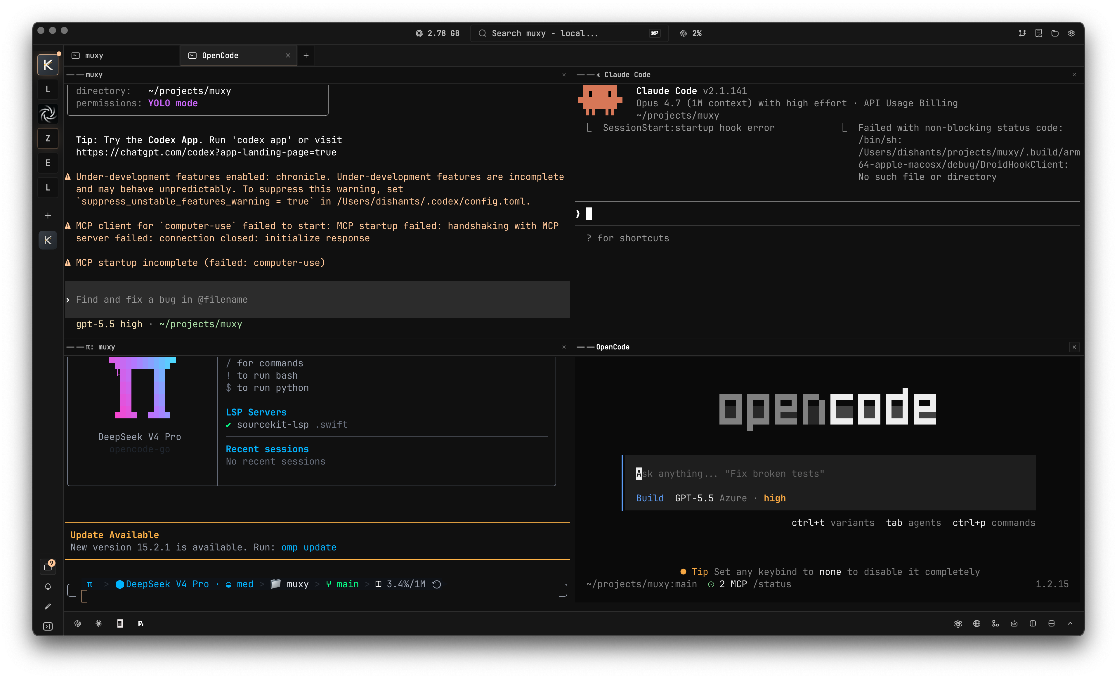The width and height of the screenshot is (1117, 679).
Task: Click the robot icon in bottom-right bar
Action: pos(1014,624)
